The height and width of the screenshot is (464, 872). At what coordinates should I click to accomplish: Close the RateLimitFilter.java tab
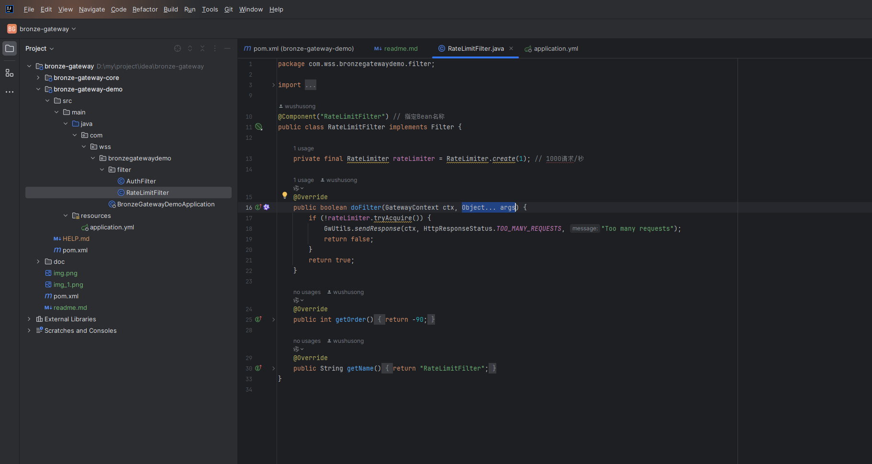pos(511,48)
